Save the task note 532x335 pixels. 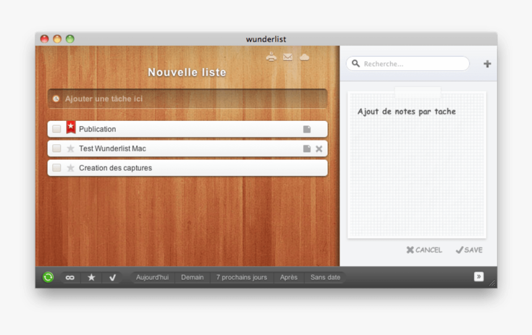[x=469, y=250]
